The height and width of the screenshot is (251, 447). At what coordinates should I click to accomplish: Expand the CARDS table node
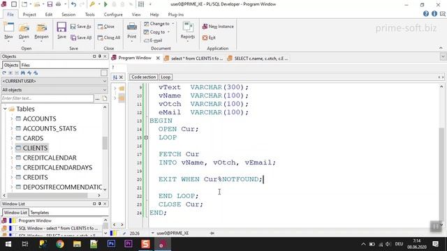(12, 138)
